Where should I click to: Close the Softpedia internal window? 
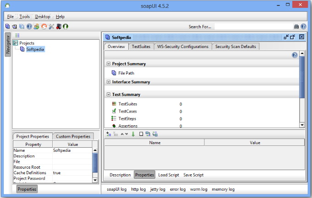(x=301, y=37)
